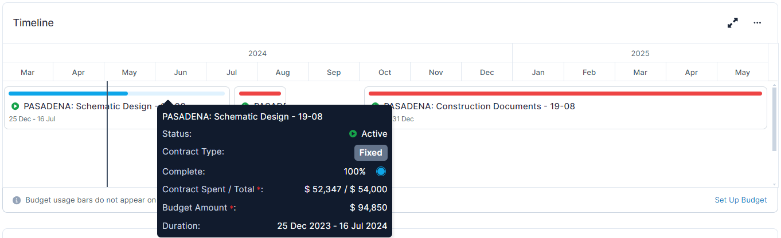Click the Schematic Design active status icon
This screenshot has height=238, width=781.
click(15, 106)
